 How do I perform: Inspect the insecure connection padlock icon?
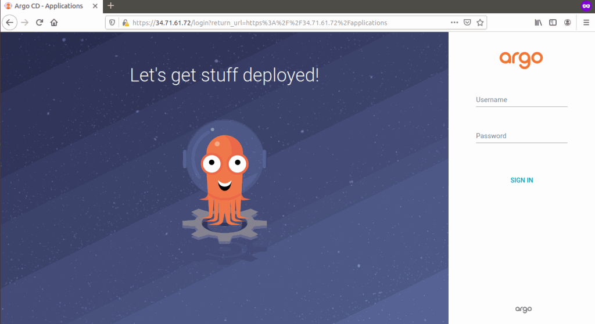[126, 23]
